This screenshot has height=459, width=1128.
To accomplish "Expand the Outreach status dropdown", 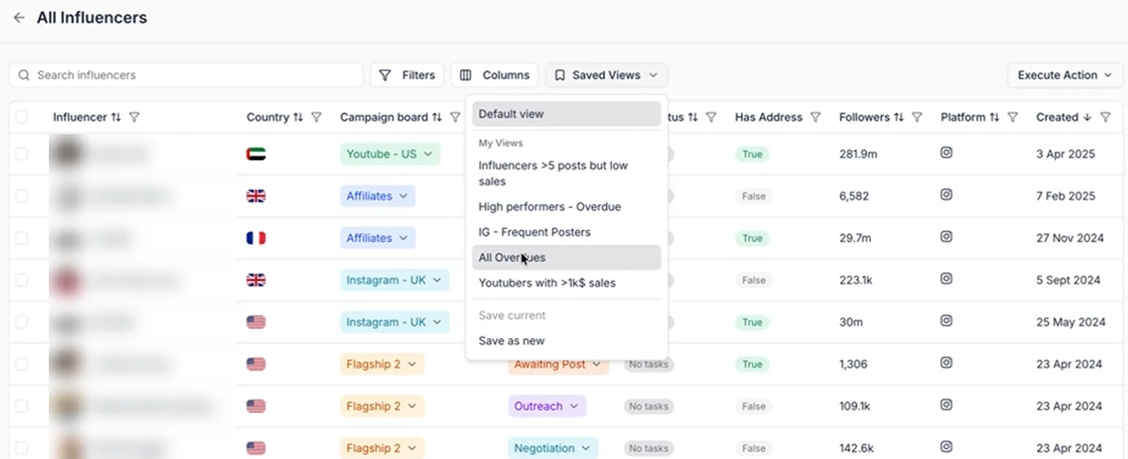I will (547, 406).
